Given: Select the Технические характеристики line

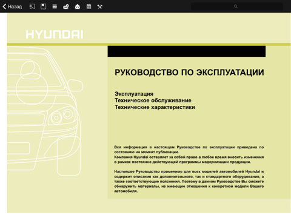Looking at the screenshot, I should [x=155, y=107].
